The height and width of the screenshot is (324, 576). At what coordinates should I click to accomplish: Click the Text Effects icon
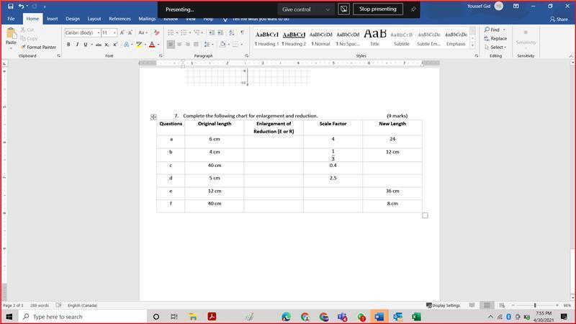(127, 45)
